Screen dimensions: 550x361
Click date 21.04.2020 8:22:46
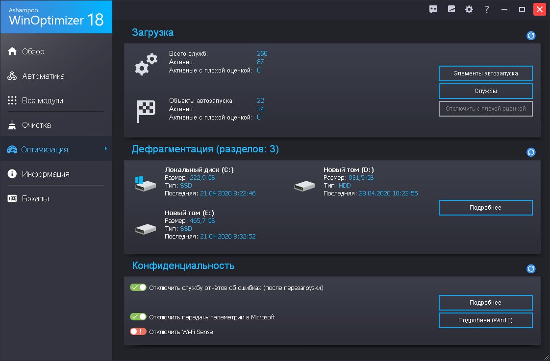(227, 193)
